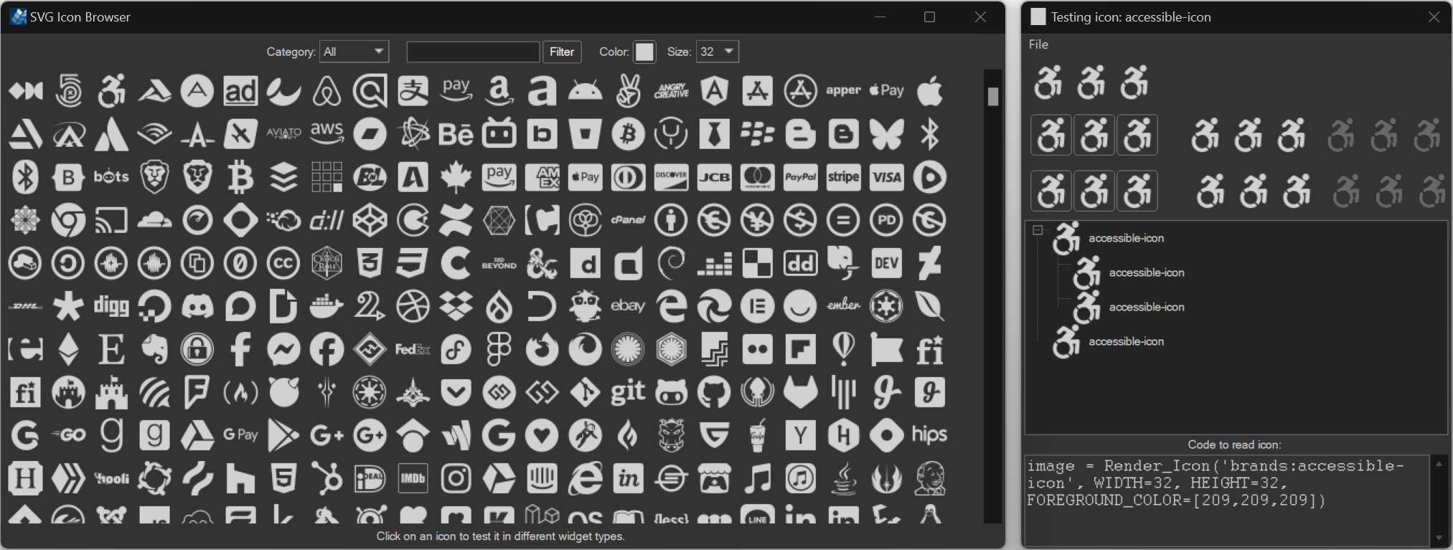
Task: Click the Visa card icon
Action: click(886, 177)
